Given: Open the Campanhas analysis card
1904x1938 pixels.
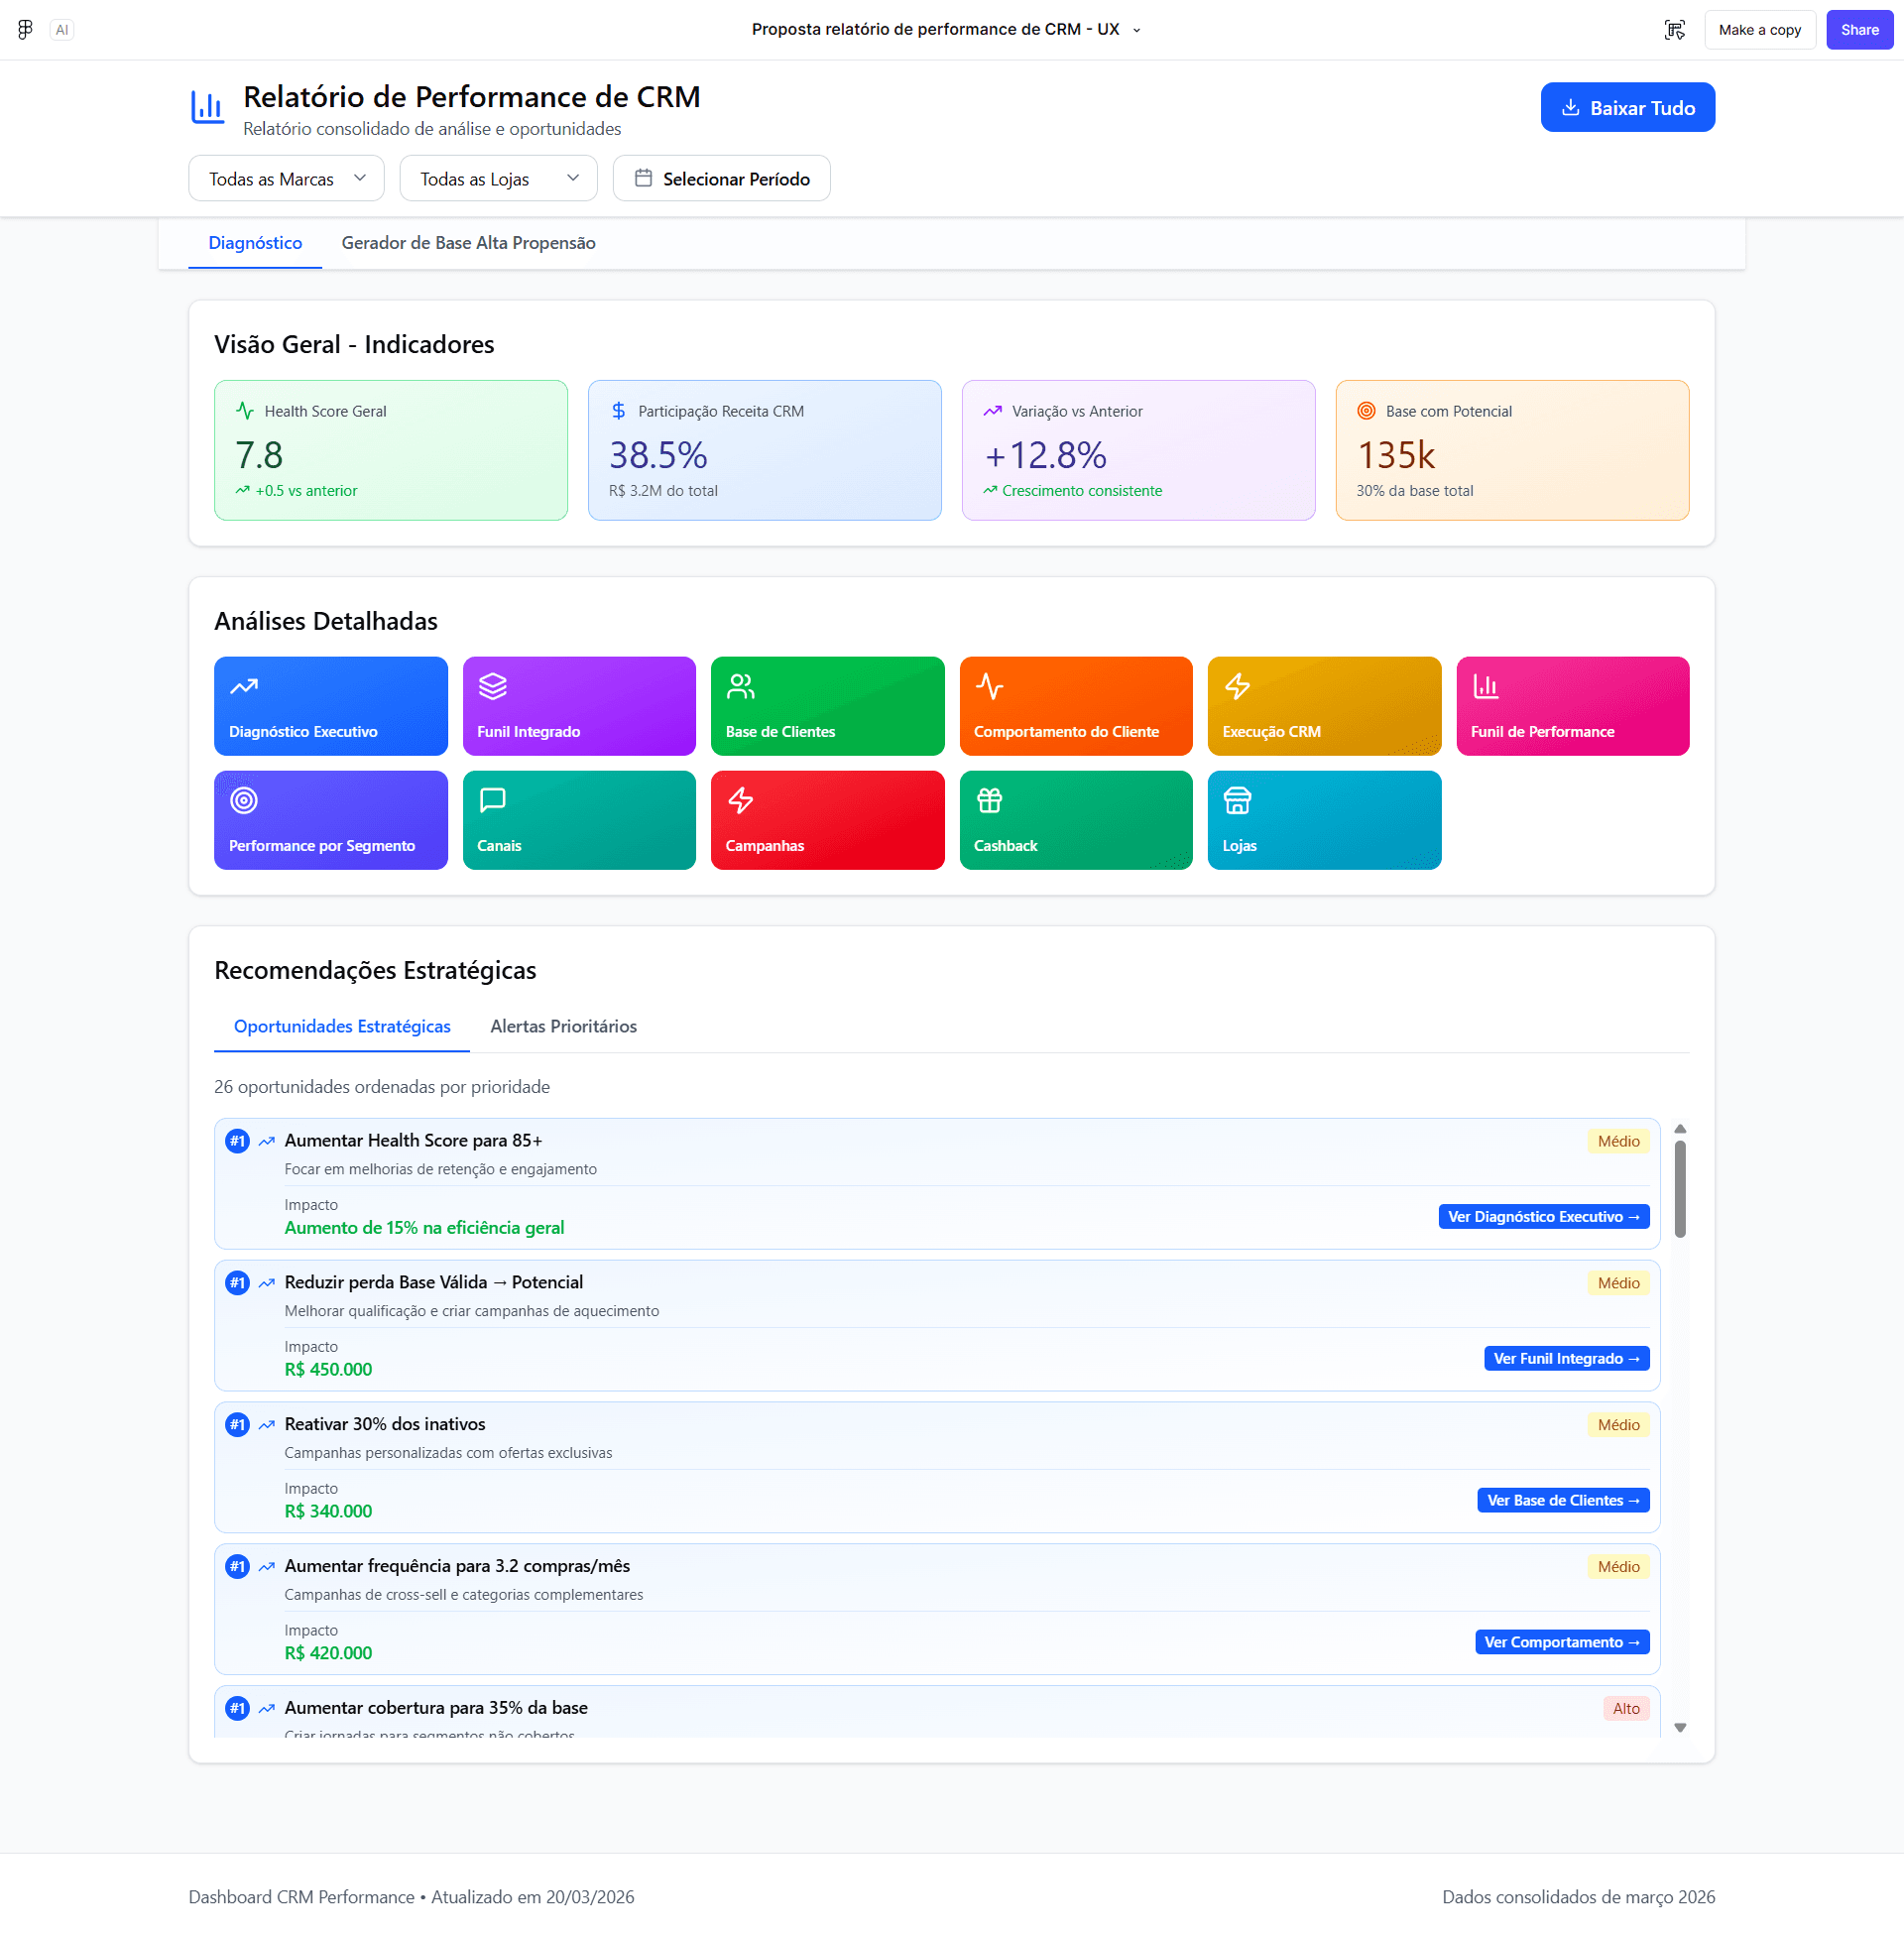Looking at the screenshot, I should click(x=827, y=820).
